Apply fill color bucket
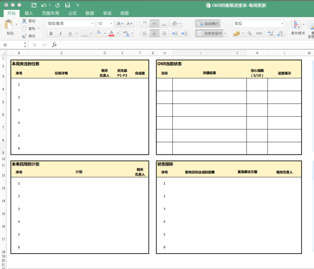The width and height of the screenshot is (314, 269). (x=99, y=34)
